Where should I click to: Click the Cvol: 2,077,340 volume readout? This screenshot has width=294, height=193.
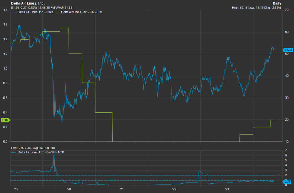[22, 148]
